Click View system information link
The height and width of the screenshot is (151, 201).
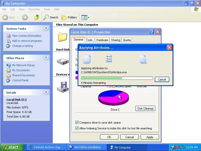point(27,36)
